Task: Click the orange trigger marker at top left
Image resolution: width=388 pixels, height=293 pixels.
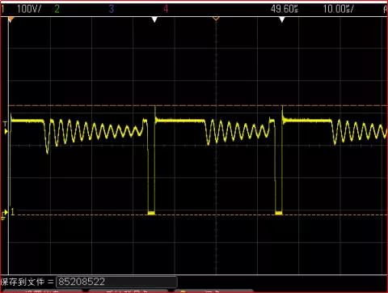Action: pos(11,19)
